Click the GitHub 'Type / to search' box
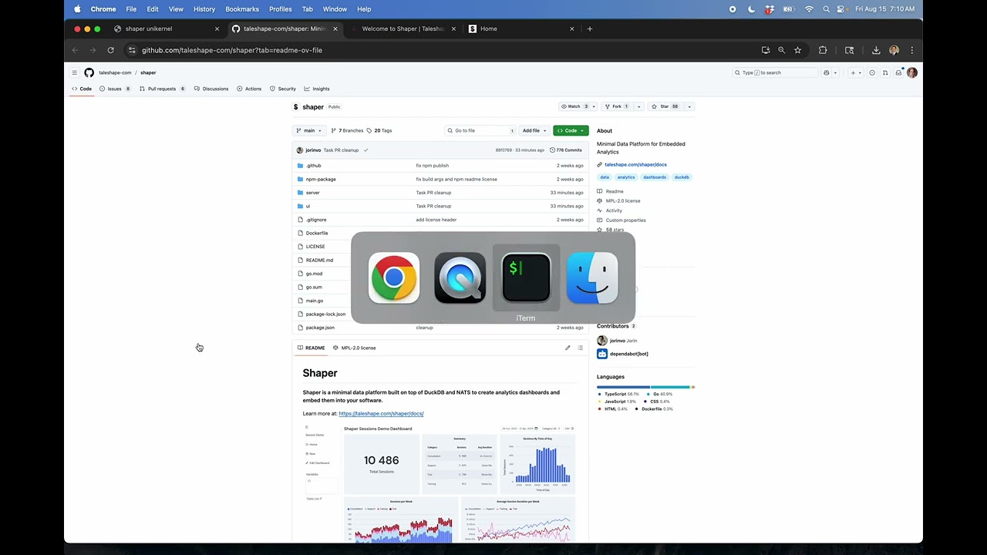The image size is (987, 555). click(x=775, y=72)
